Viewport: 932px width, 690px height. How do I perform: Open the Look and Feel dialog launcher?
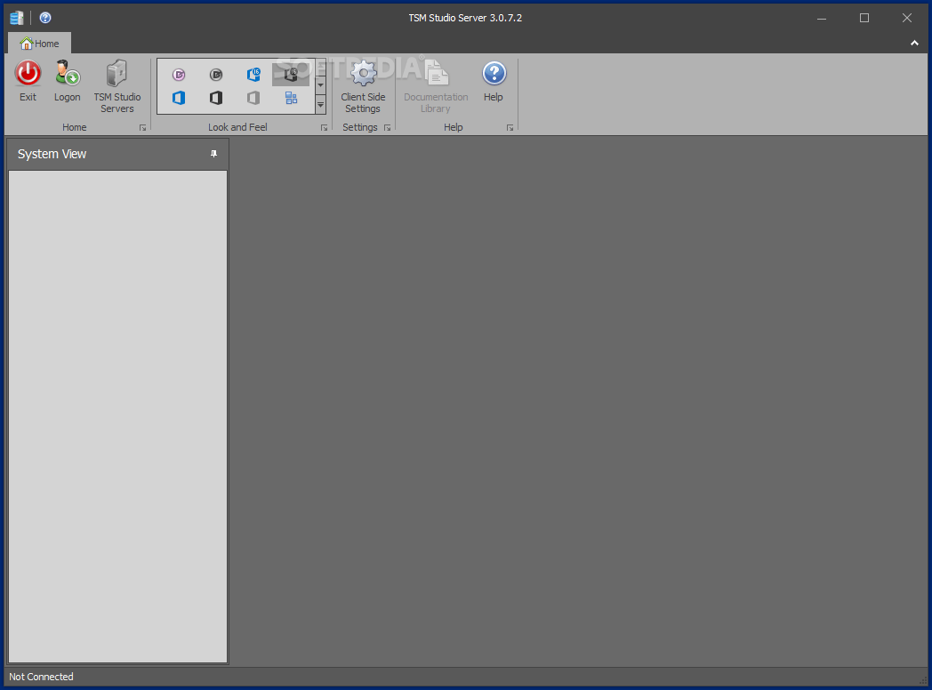324,127
